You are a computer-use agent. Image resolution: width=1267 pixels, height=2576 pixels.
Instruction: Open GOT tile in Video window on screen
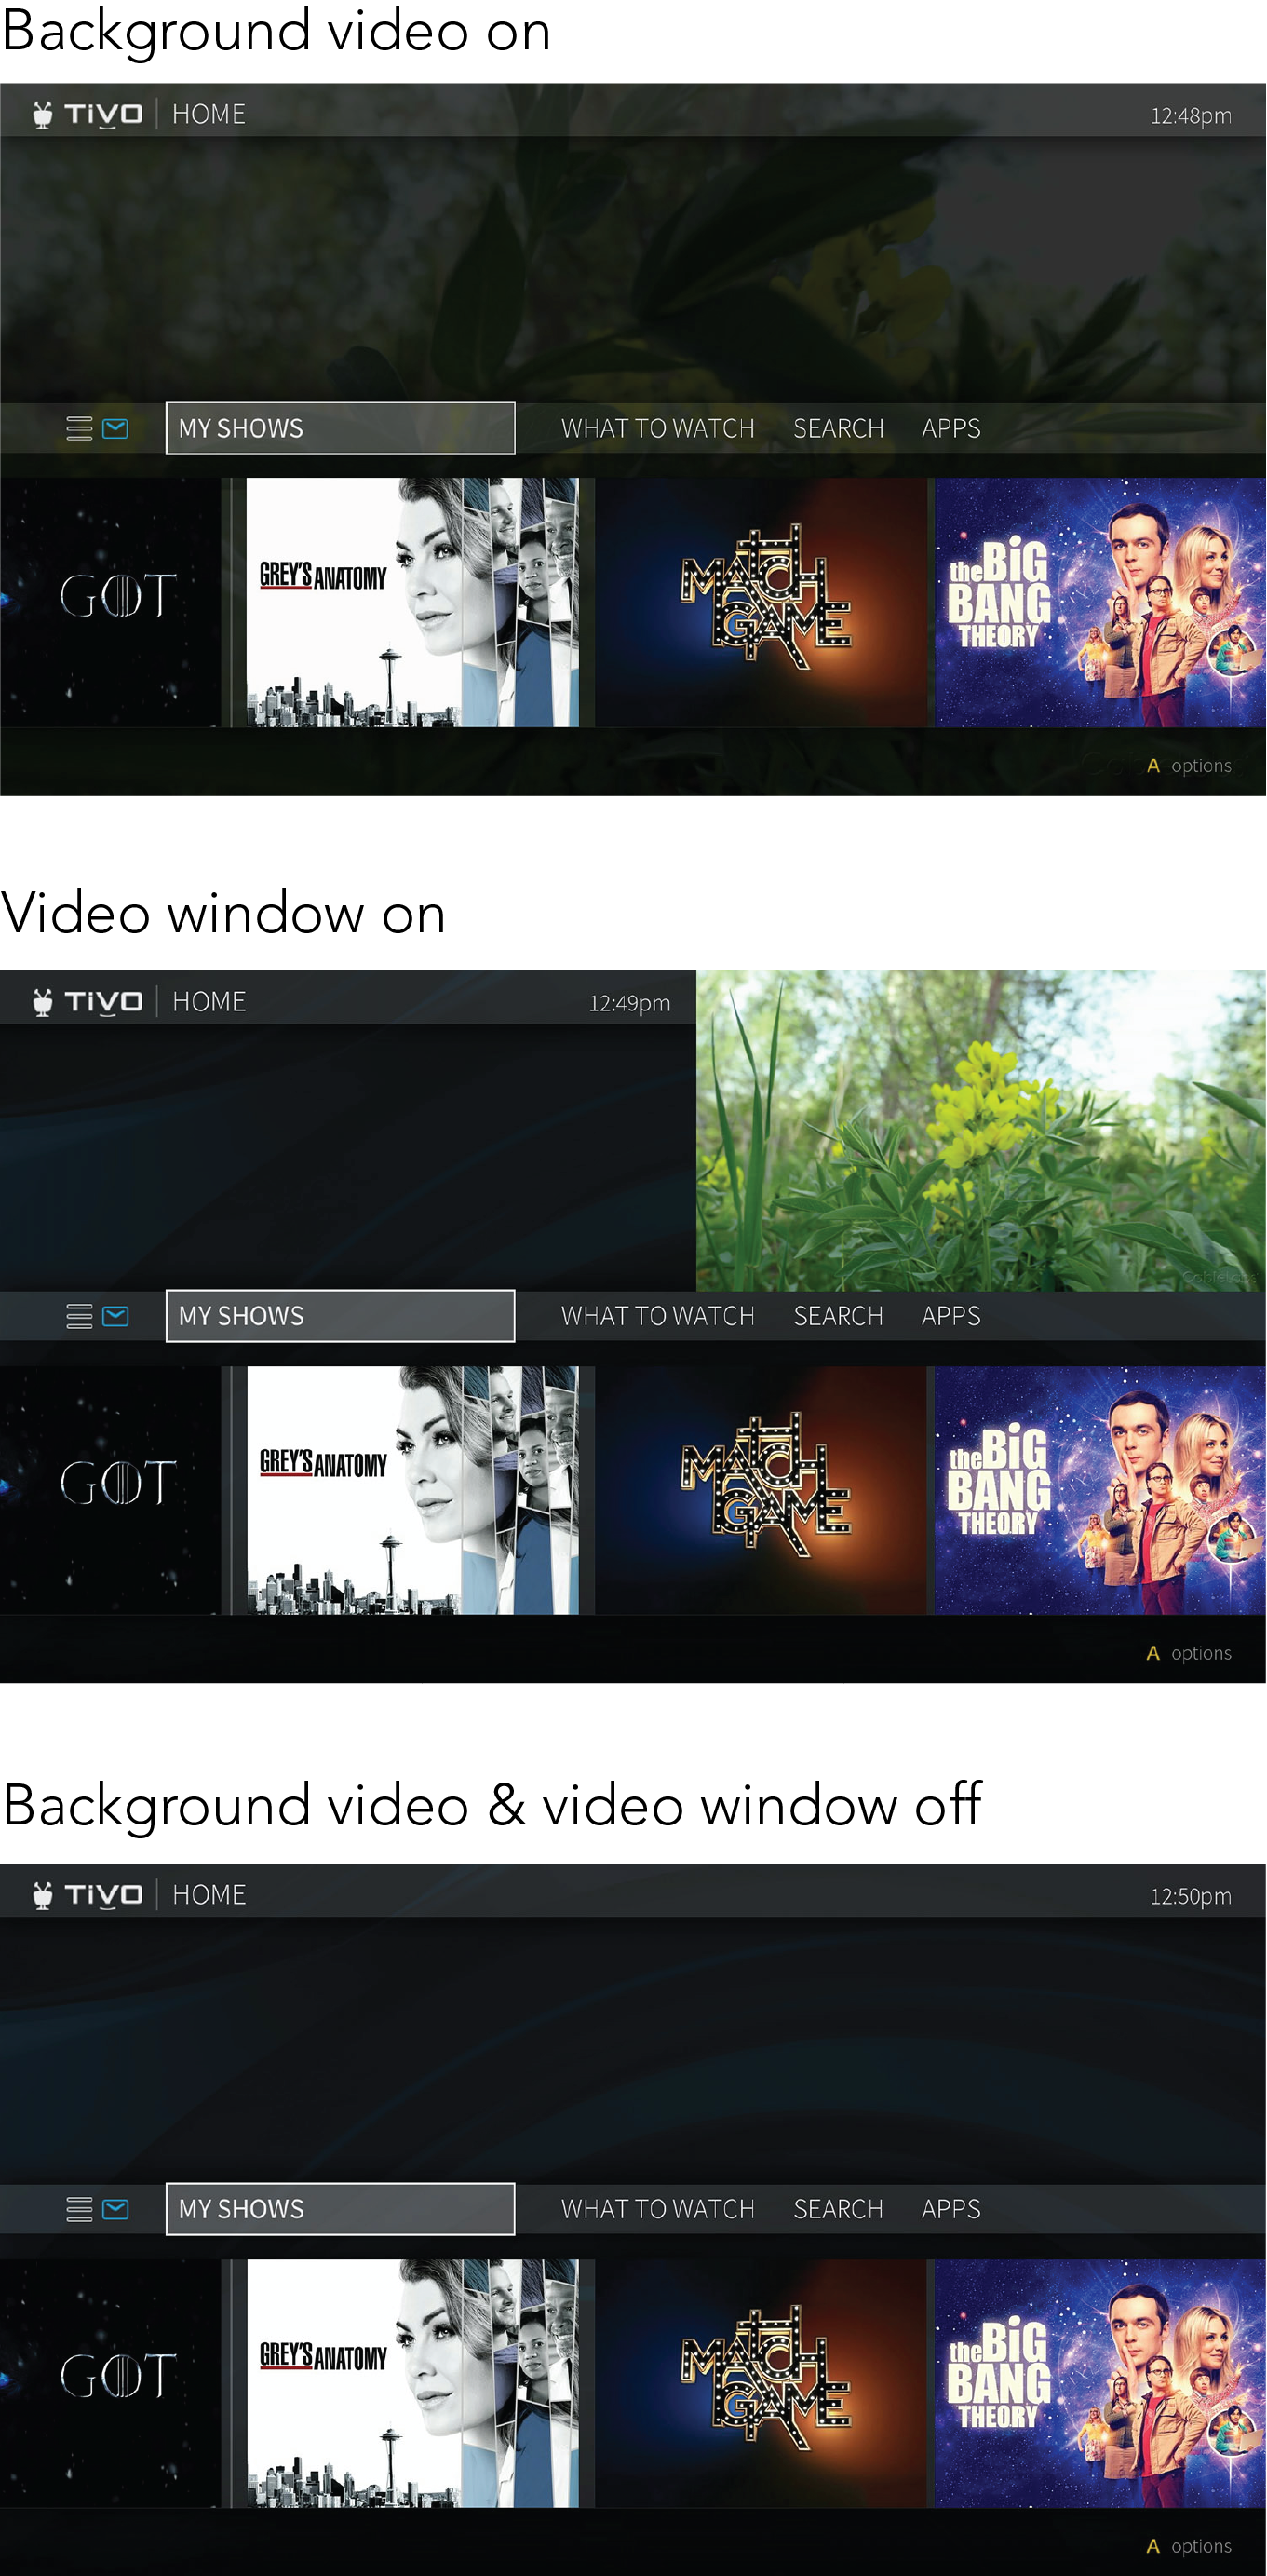pyautogui.click(x=110, y=1490)
